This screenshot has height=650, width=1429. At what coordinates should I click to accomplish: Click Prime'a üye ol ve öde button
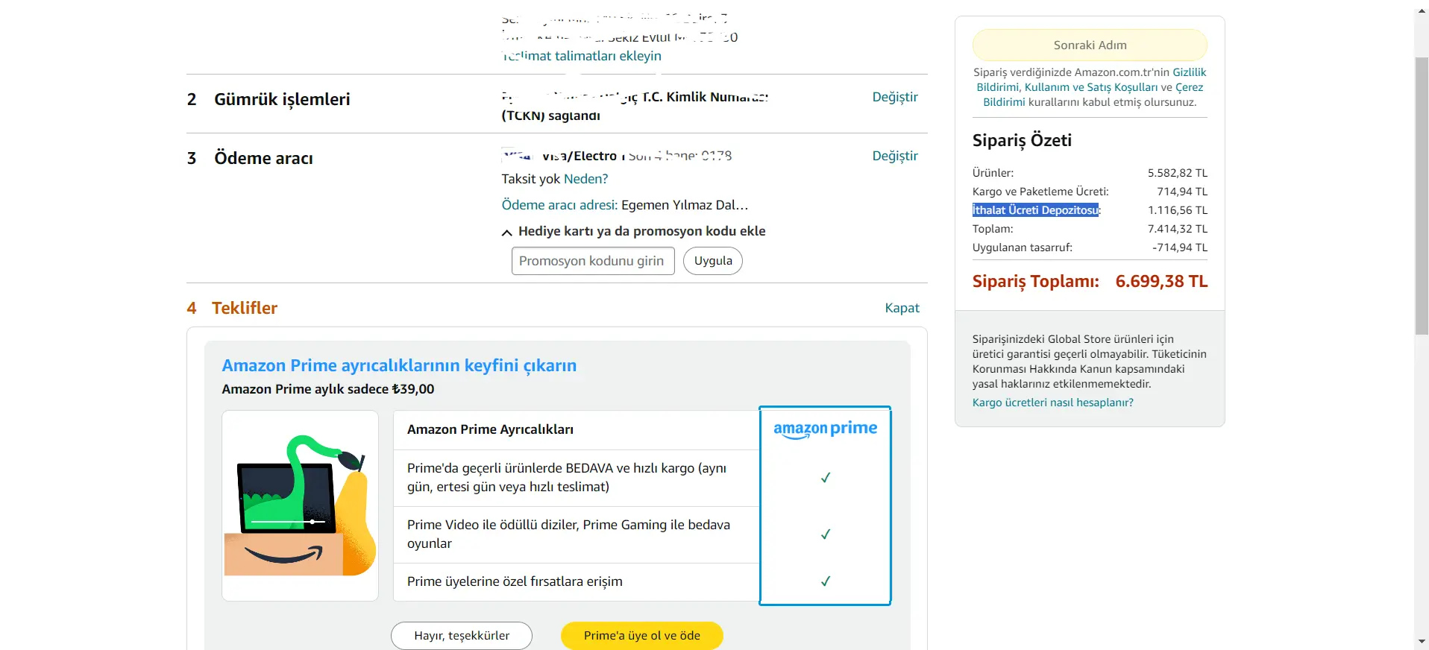click(x=642, y=636)
